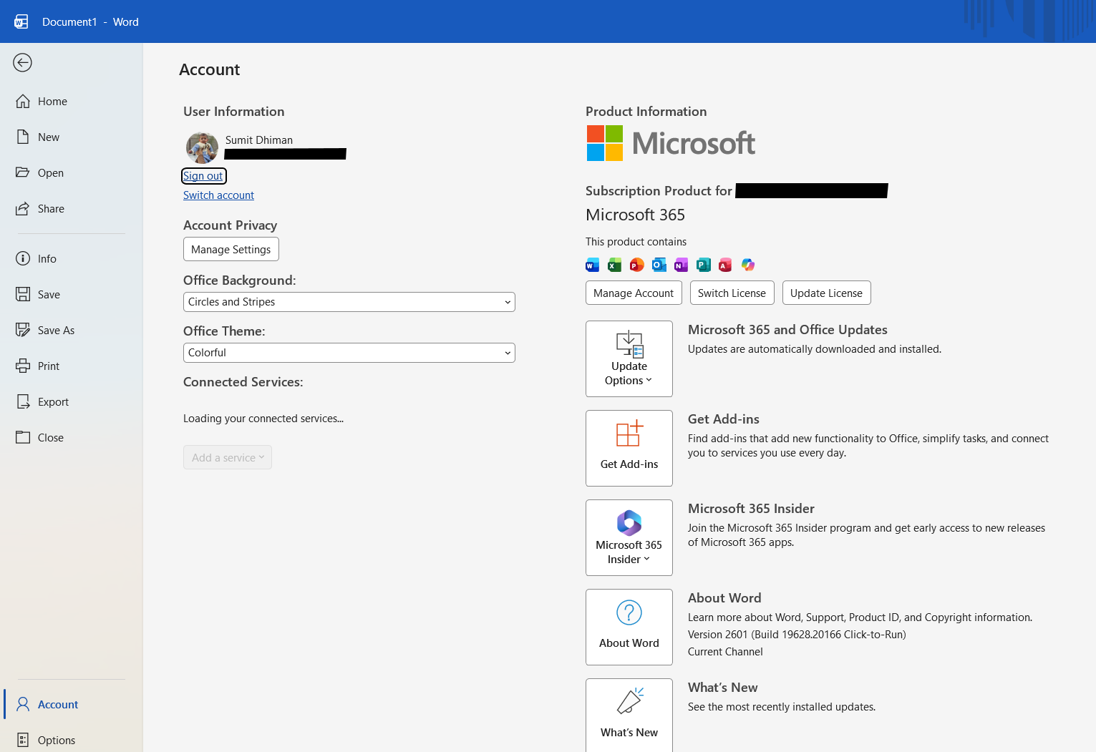
Task: Click the Publisher app icon in product list
Action: pos(703,265)
